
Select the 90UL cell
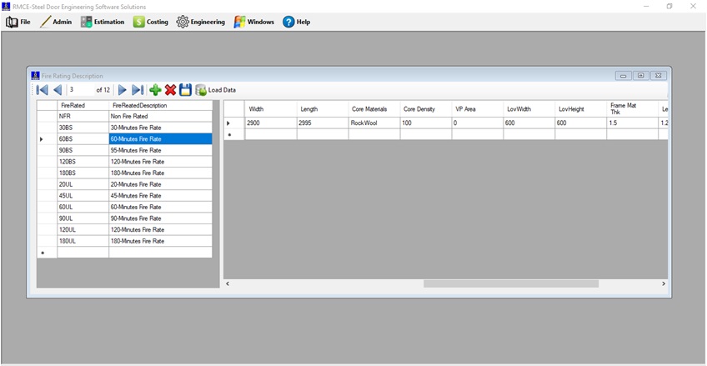click(83, 218)
